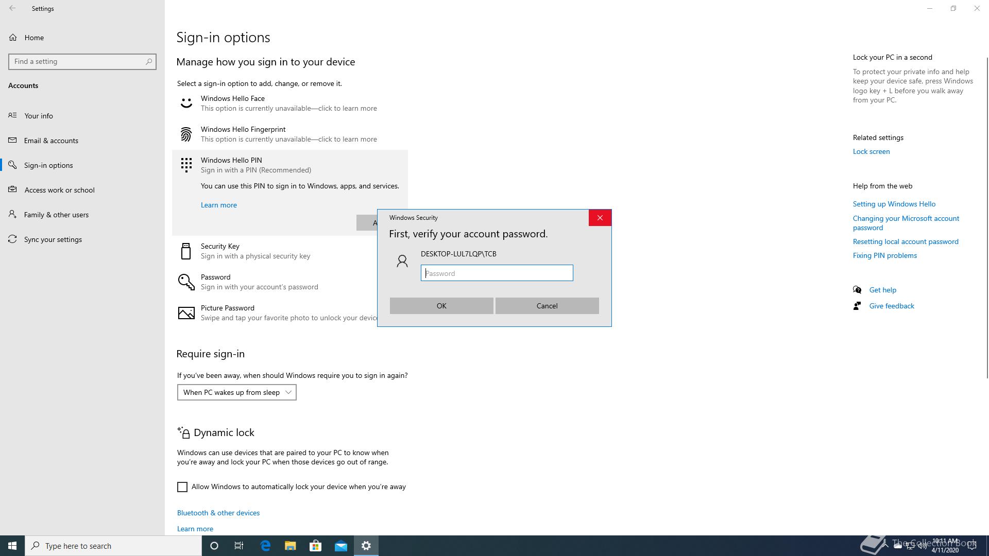Open Microsoft Edge from the taskbar
The width and height of the screenshot is (989, 556).
[x=265, y=546]
